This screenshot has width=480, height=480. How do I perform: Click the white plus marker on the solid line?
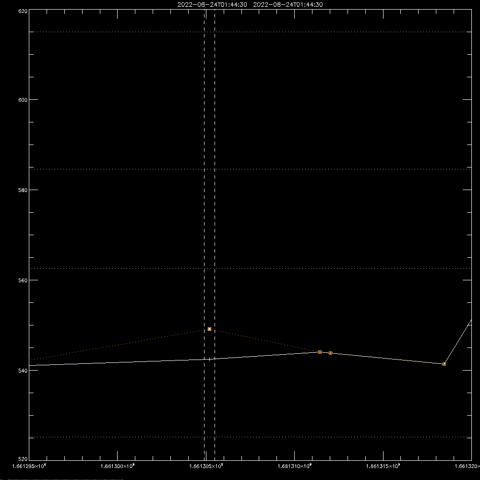tap(209, 360)
